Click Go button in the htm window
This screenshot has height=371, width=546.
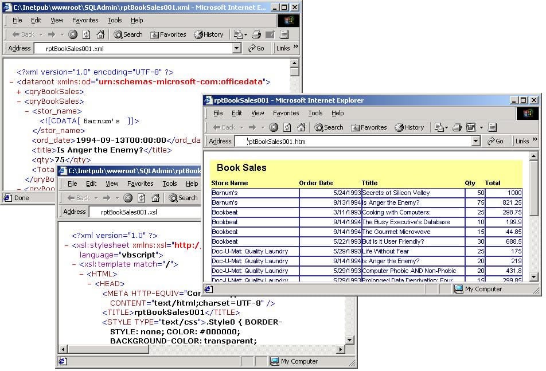tap(496, 141)
